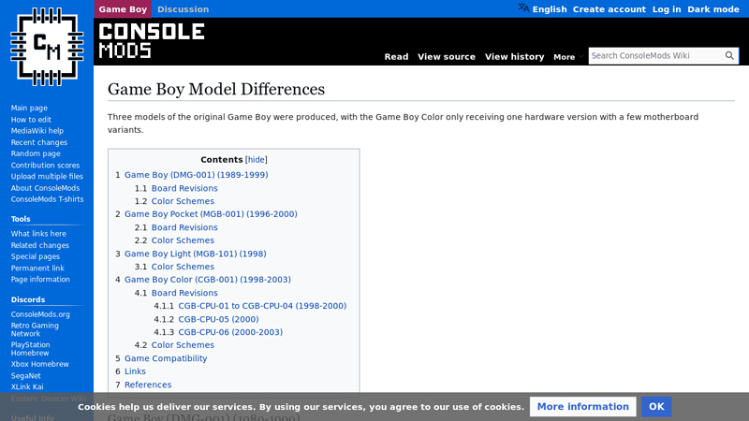Open the More dropdown menu
Screen dimensions: 749x421
pos(568,57)
